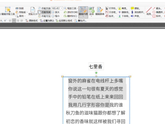The height and width of the screenshot is (124, 165).
Task: Open the 剪贴板 (Clipboard) dropdown
Action: point(21,12)
